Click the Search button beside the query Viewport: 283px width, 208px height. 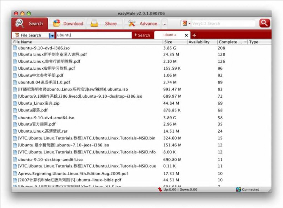click(x=142, y=35)
